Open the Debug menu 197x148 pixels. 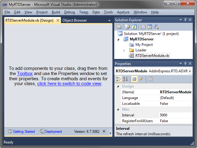click(69, 12)
